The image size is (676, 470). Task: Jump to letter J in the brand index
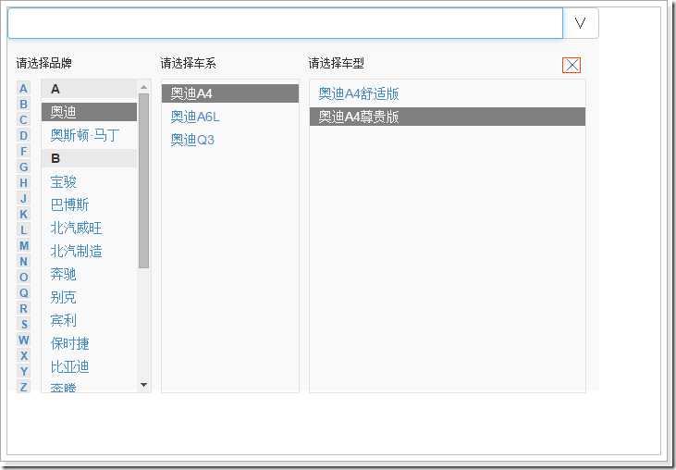pyautogui.click(x=23, y=198)
